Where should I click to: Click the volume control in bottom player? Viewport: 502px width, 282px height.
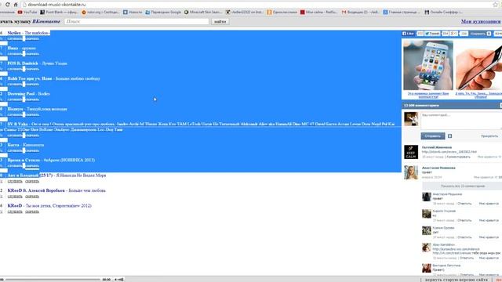tap(119, 280)
